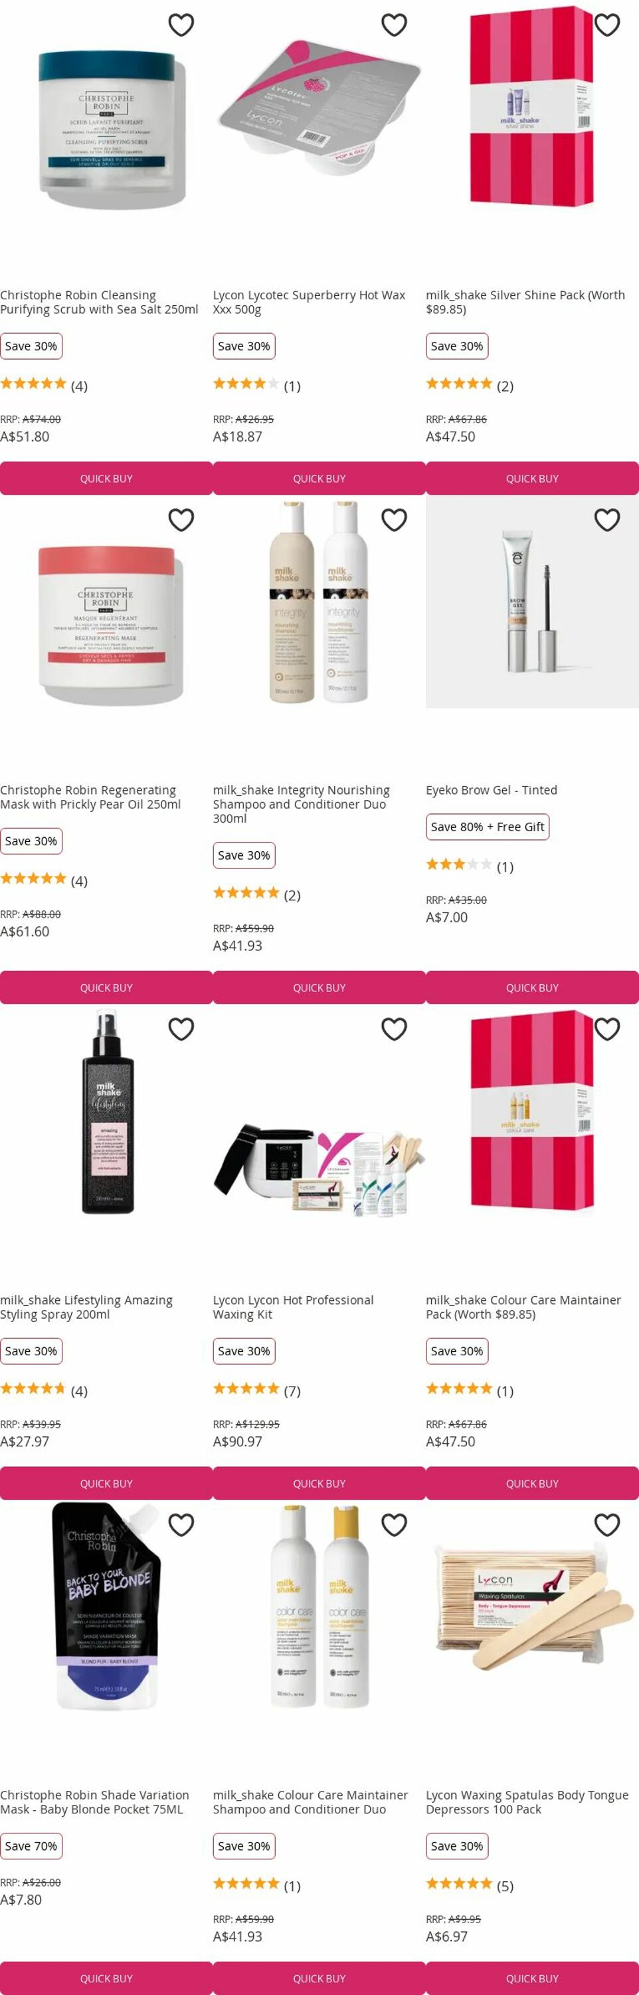Favorite milk_shake Colour Care Maintainer Pack
Screen dimensions: 639x1995
click(x=606, y=1029)
